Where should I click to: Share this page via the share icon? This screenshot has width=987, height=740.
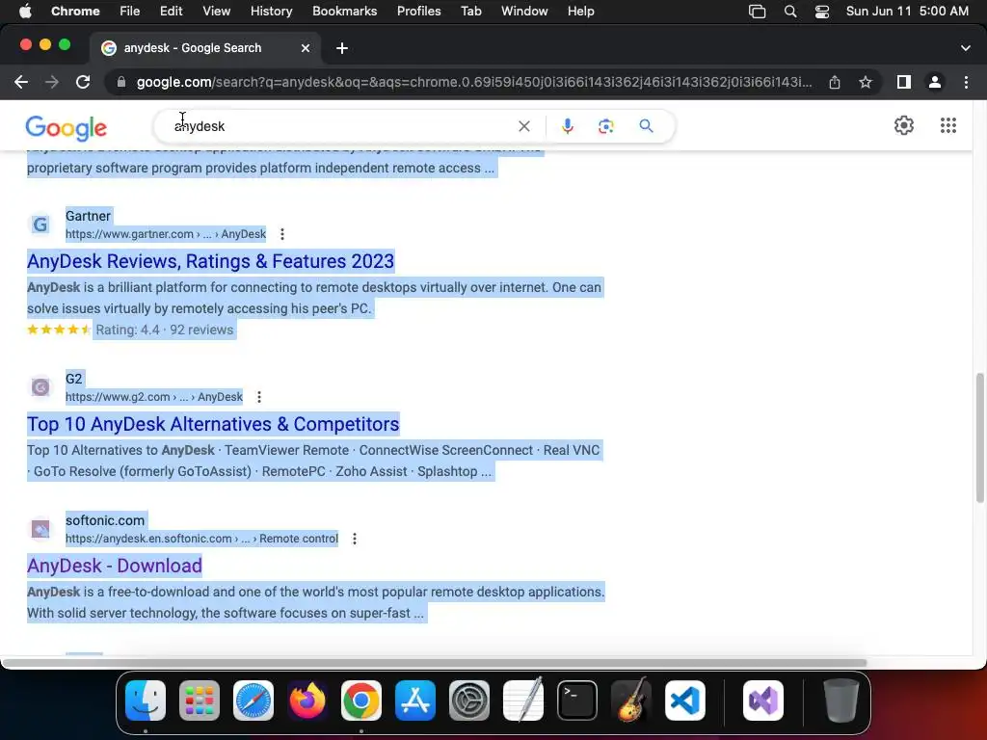(x=835, y=82)
